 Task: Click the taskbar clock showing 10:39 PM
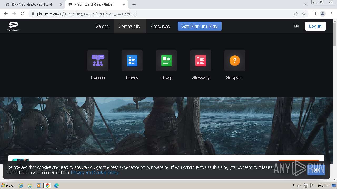pyautogui.click(x=324, y=186)
